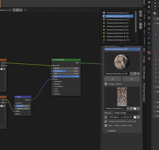Move material slot up in list
Image resolution: width=159 pixels, height=150 pixels.
pyautogui.click(x=141, y=24)
